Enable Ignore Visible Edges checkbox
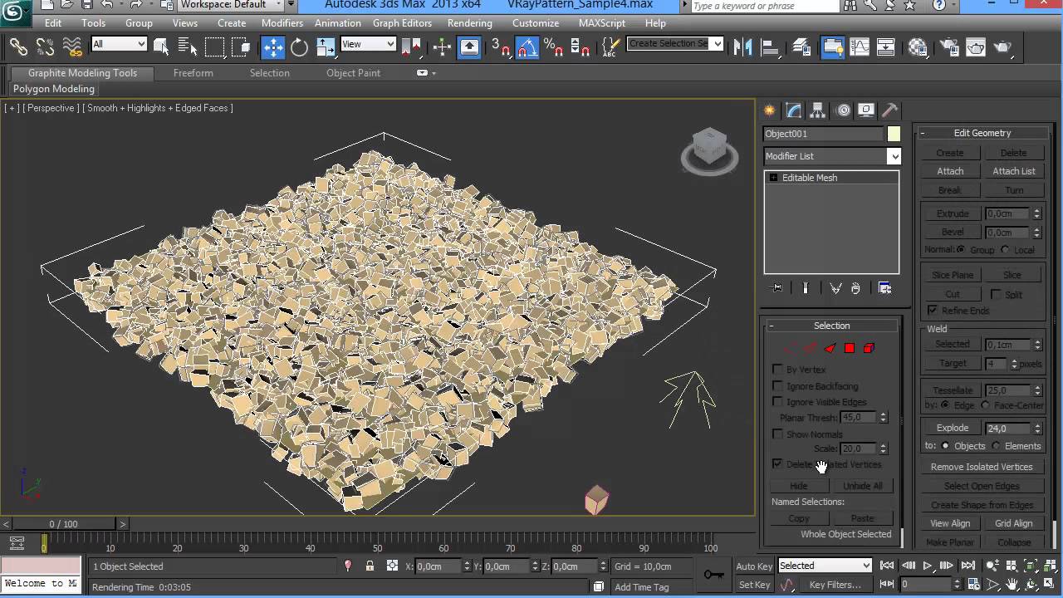 point(777,402)
